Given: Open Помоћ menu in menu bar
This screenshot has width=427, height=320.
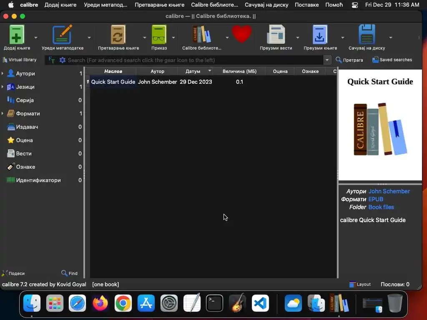Looking at the screenshot, I should (334, 5).
